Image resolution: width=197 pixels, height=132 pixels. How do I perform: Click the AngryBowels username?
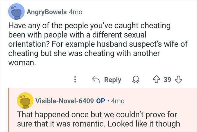pyautogui.click(x=47, y=12)
